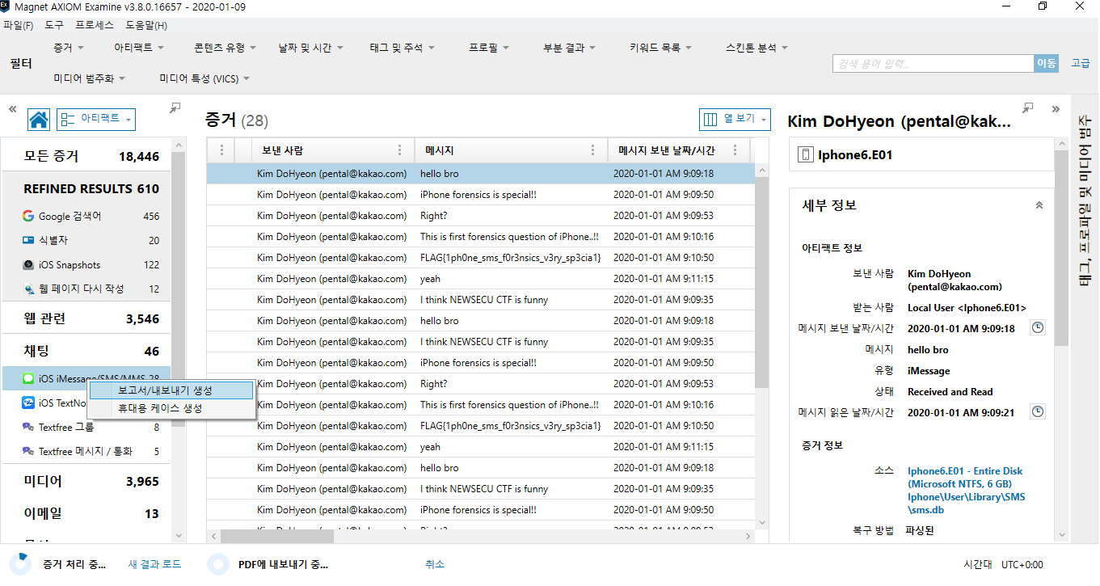Image resolution: width=1100 pixels, height=586 pixels.
Task: Open the 태그 및 주석 filter dropdown
Action: coord(402,48)
